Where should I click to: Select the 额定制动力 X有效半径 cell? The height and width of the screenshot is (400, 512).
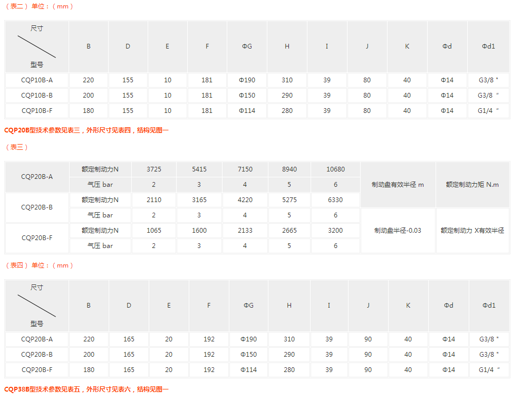pyautogui.click(x=472, y=231)
